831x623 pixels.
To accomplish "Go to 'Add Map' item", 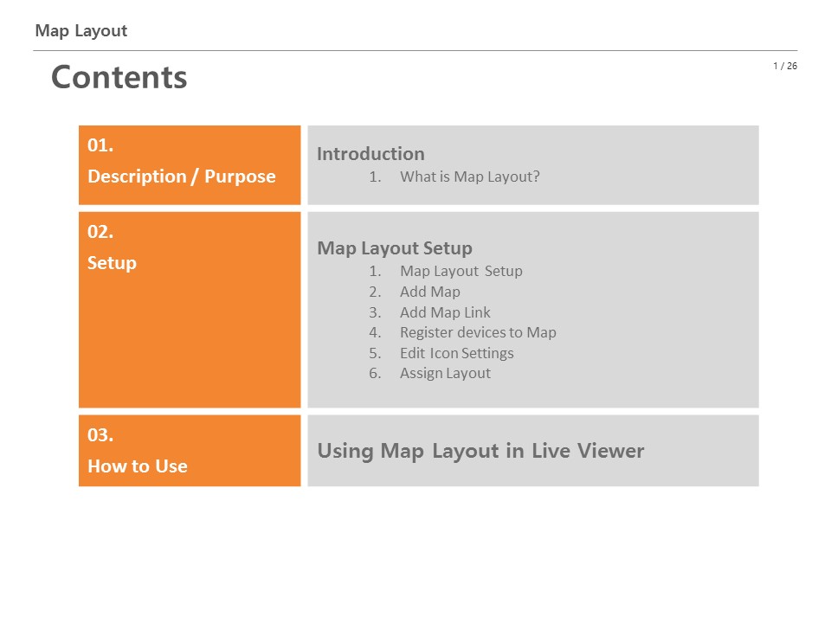I will click(429, 292).
